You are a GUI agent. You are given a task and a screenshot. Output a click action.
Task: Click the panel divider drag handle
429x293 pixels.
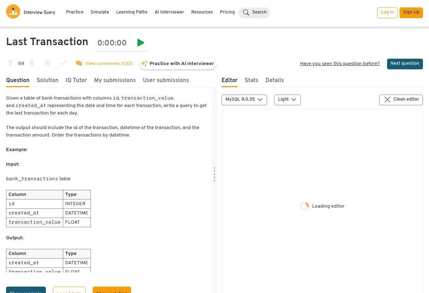pyautogui.click(x=214, y=174)
